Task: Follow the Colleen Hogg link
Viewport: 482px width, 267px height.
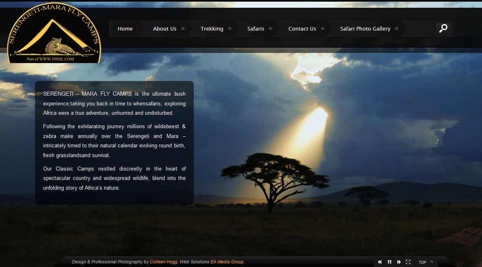Action: [x=164, y=262]
